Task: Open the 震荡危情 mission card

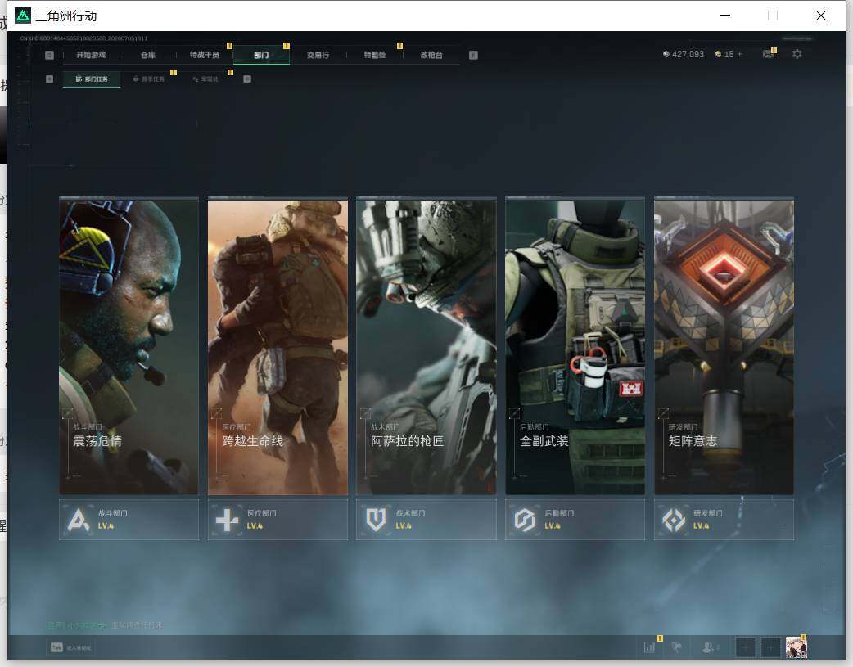Action: 129,346
